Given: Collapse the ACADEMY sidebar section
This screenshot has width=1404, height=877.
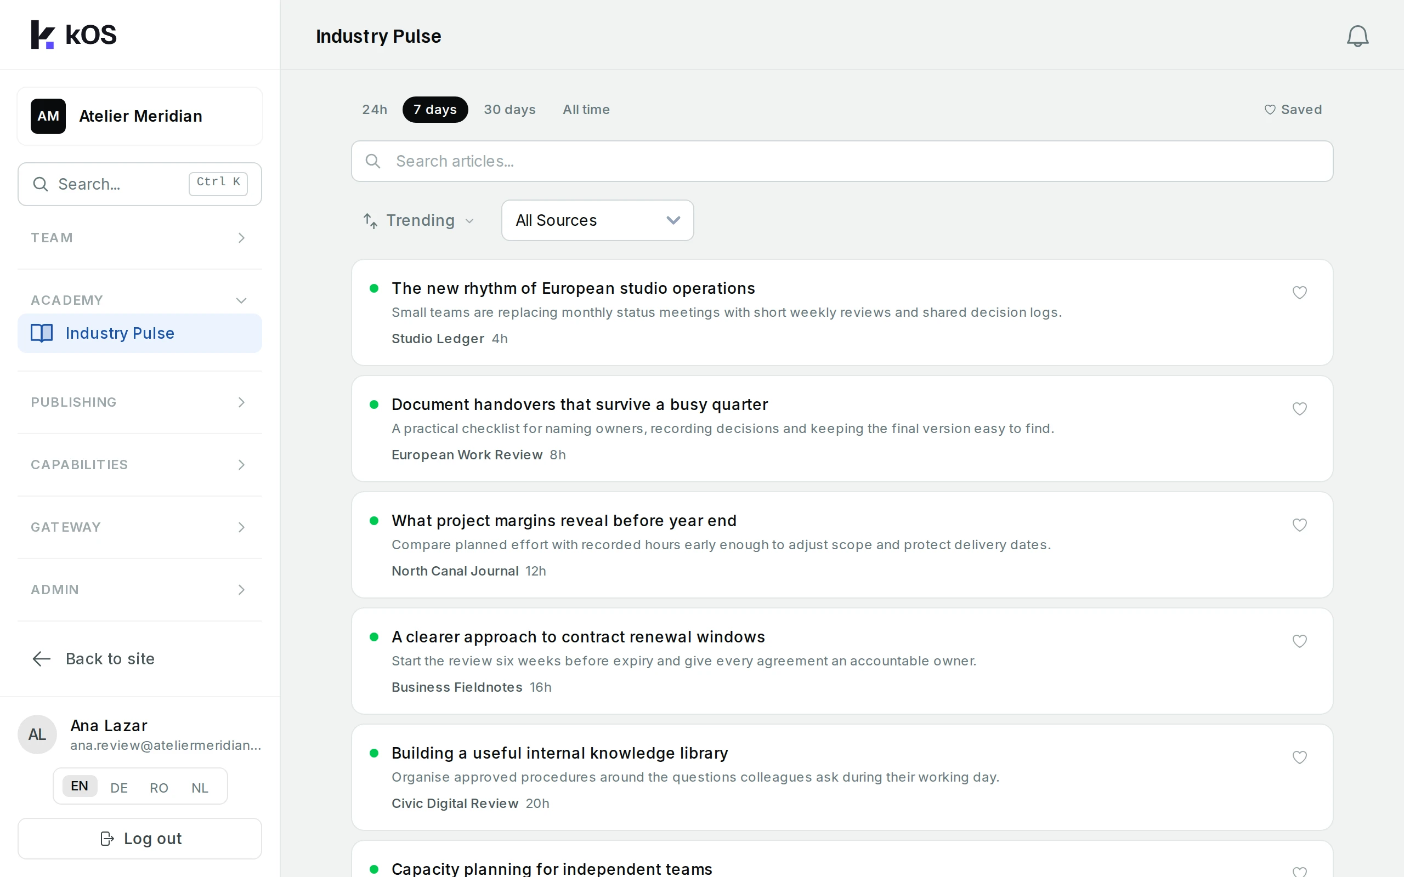Looking at the screenshot, I should click(140, 300).
